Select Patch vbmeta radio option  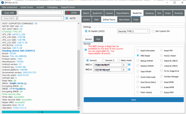[x=138, y=92]
